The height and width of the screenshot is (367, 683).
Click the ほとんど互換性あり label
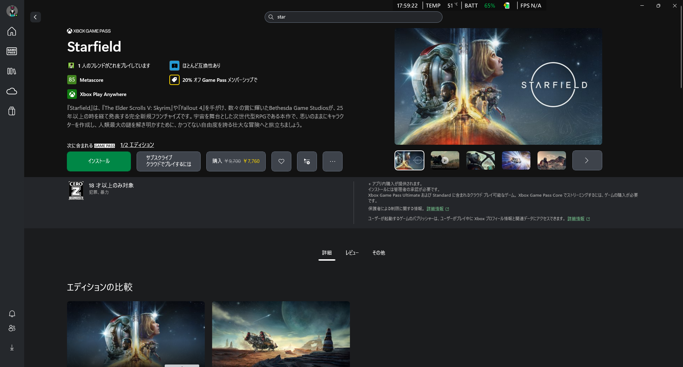201,65
